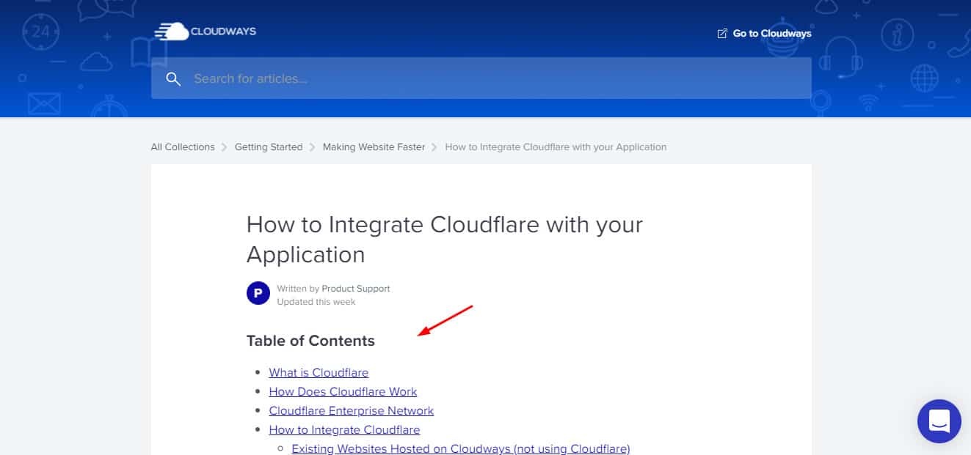Focus the Search for articles field

[499, 78]
